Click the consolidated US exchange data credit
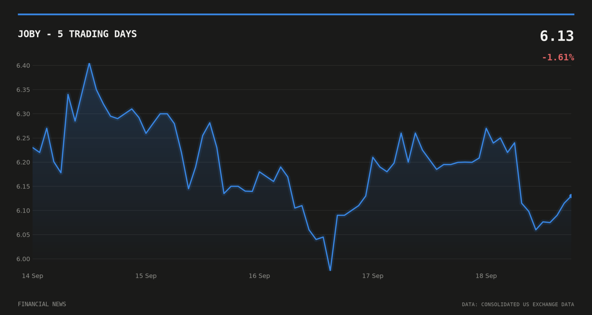This screenshot has height=315, width=592. [x=518, y=305]
